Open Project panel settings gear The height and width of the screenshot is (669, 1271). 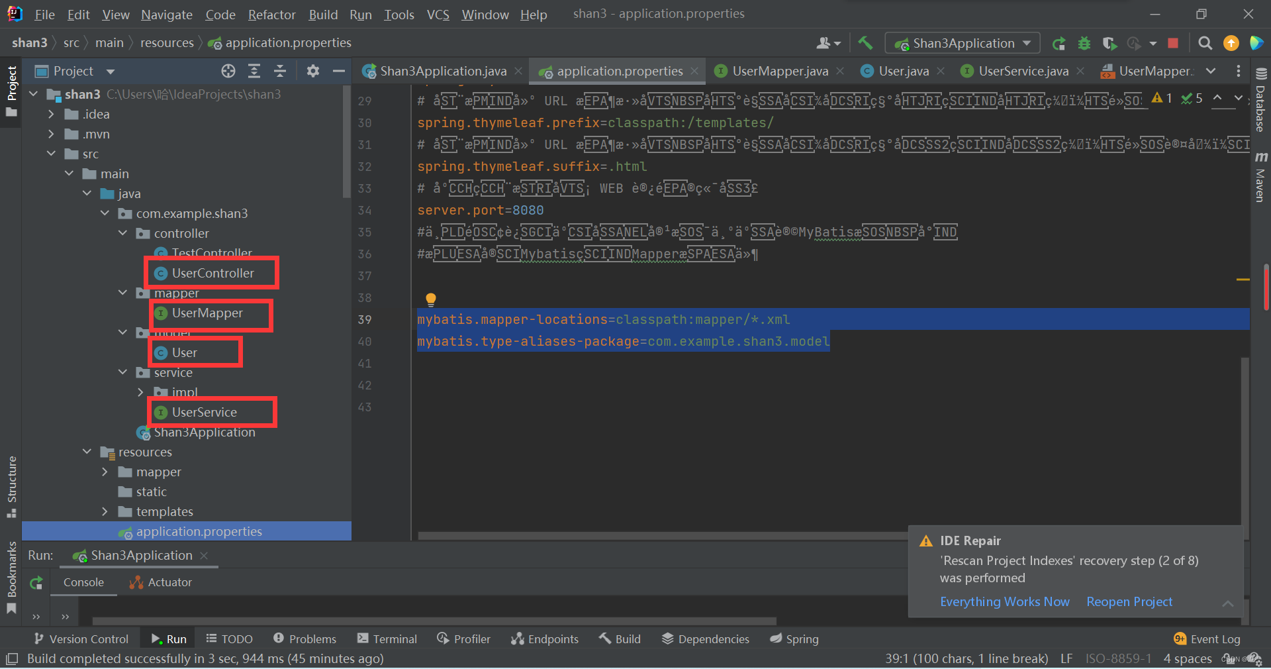point(313,71)
